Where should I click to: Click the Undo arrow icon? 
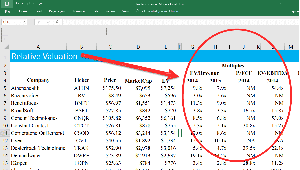(x=17, y=4)
